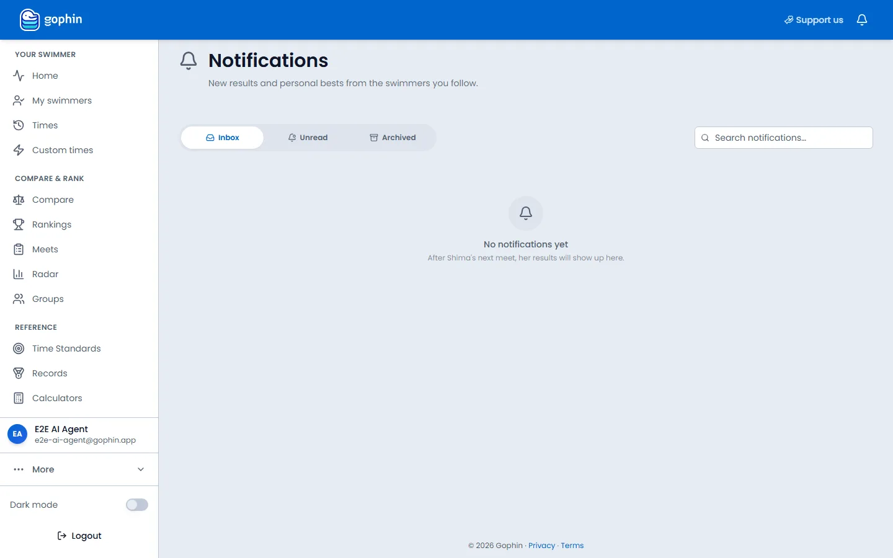
Task: Click the Home pulse icon
Action: point(19,76)
